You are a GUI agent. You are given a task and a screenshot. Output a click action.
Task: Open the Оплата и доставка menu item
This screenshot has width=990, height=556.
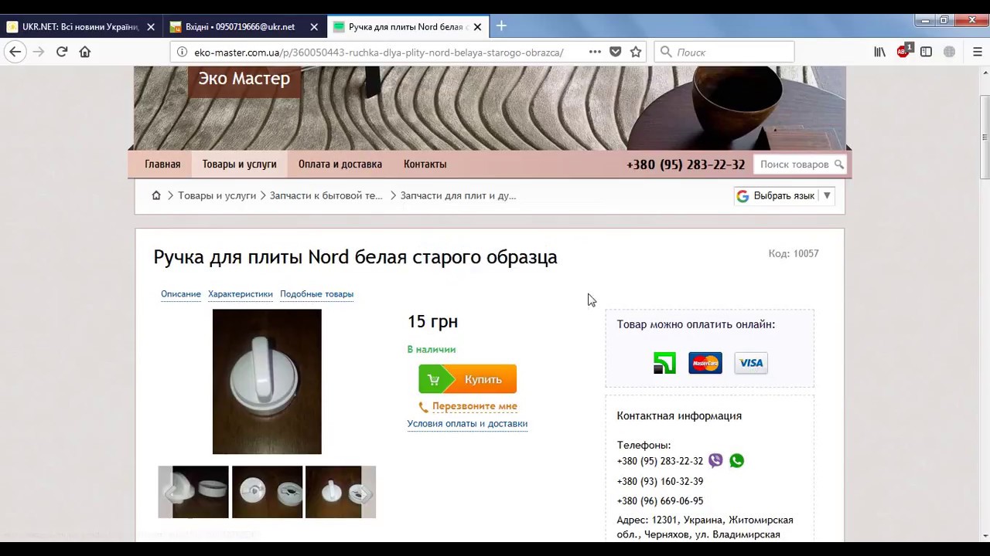[x=340, y=164]
